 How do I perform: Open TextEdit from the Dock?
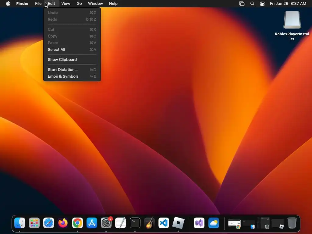click(121, 223)
